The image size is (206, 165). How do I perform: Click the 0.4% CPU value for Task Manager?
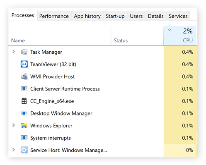pyautogui.click(x=187, y=52)
